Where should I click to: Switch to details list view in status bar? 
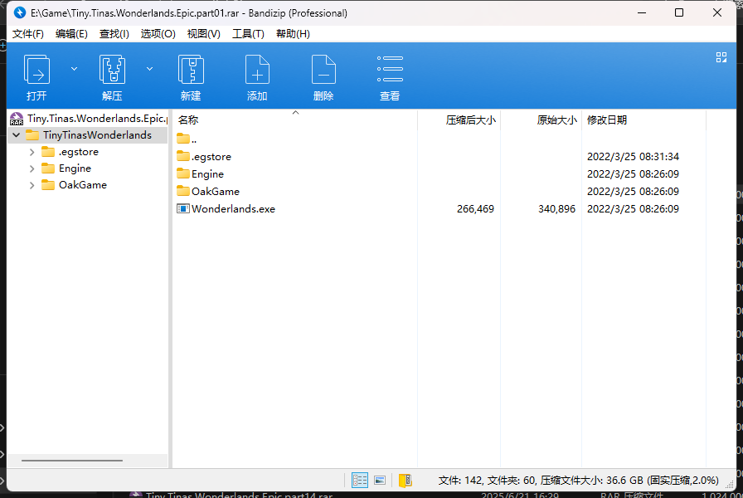[360, 480]
